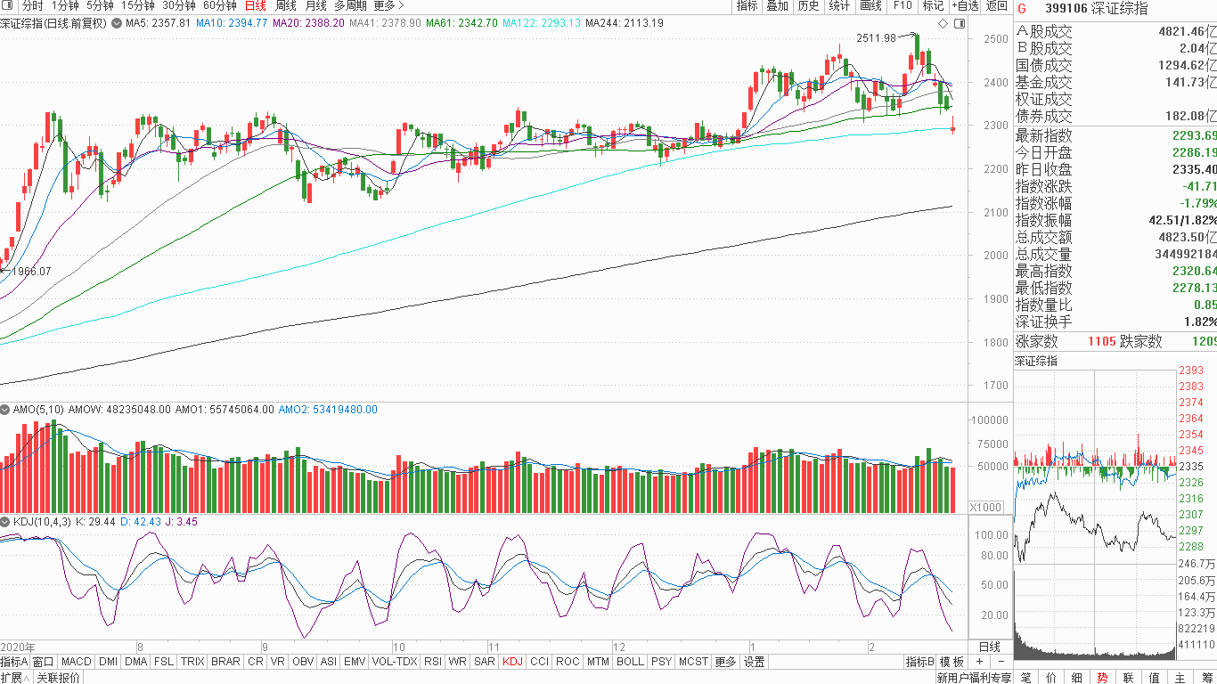
Task: Open the 多周期 multi-period view
Action: (351, 5)
